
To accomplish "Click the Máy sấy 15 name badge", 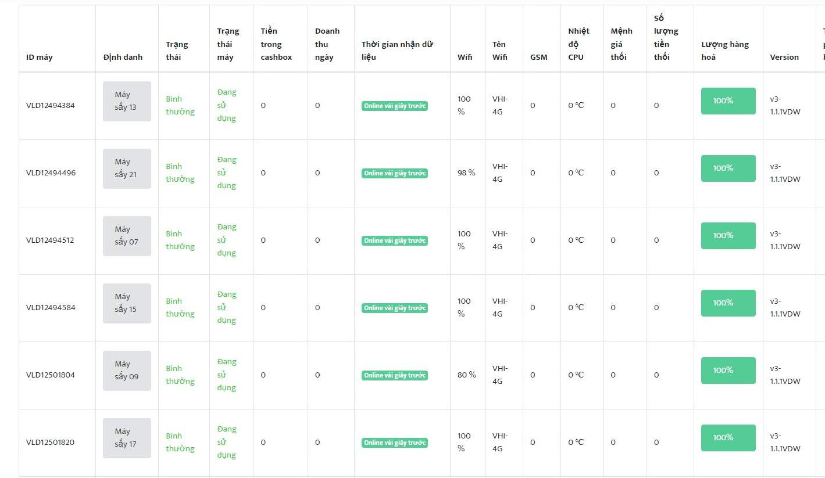I will point(127,303).
